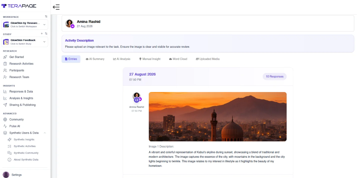Open Synthetic Insights sparkle icon
Screen dimensions: 357x178
click(9, 139)
